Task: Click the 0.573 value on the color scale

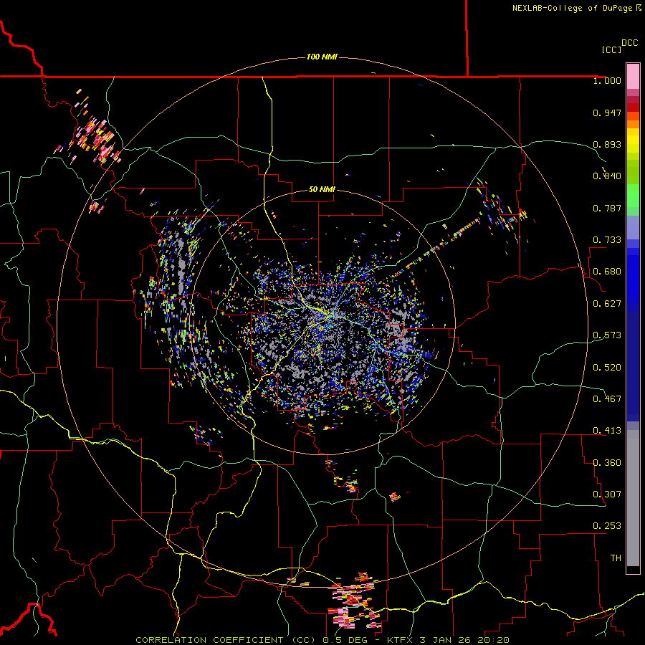Action: tap(607, 335)
